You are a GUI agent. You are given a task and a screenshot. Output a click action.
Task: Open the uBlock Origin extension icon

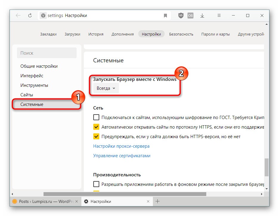click(x=181, y=16)
